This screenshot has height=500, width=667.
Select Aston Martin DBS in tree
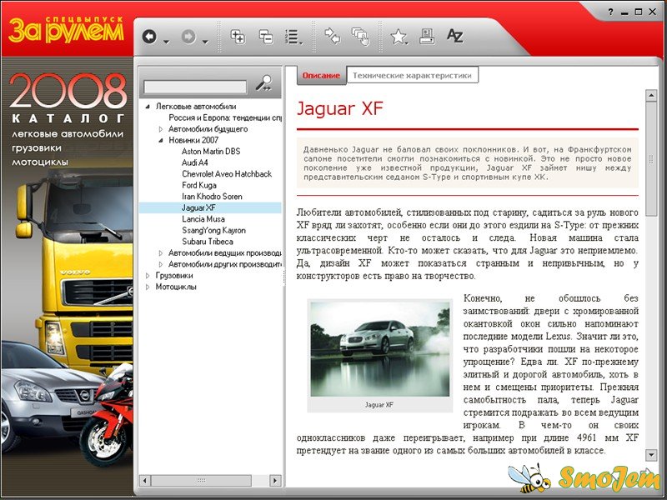pos(211,152)
